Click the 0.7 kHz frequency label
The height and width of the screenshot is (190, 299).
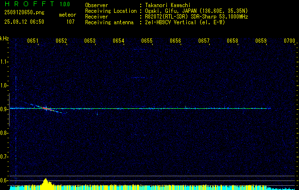(x=4, y=157)
